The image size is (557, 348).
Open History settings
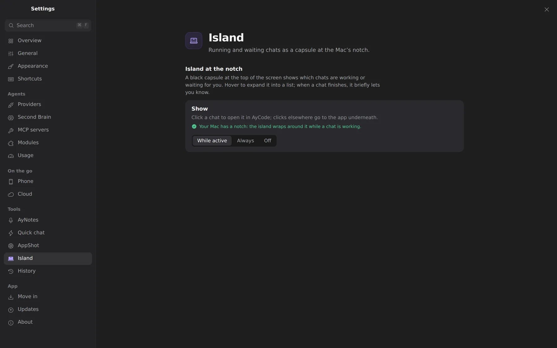[48, 271]
